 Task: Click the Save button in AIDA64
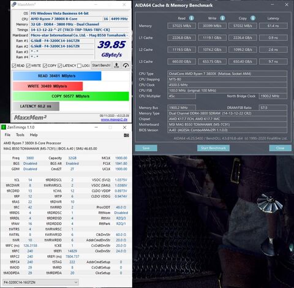(x=146, y=148)
